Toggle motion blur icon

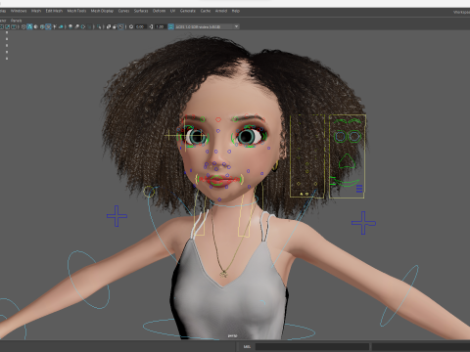click(x=76, y=26)
